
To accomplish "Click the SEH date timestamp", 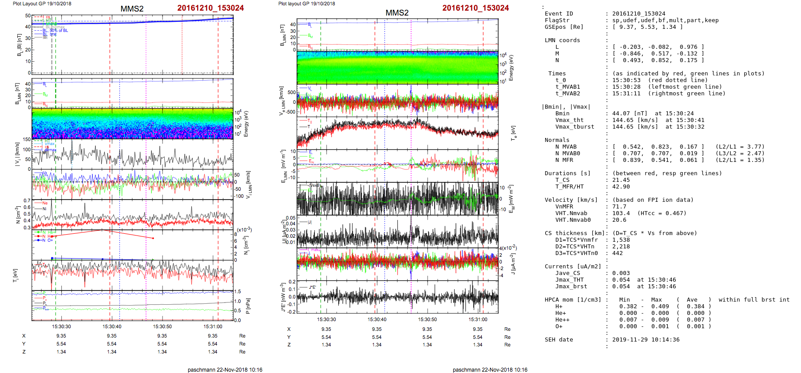I will click(646, 340).
